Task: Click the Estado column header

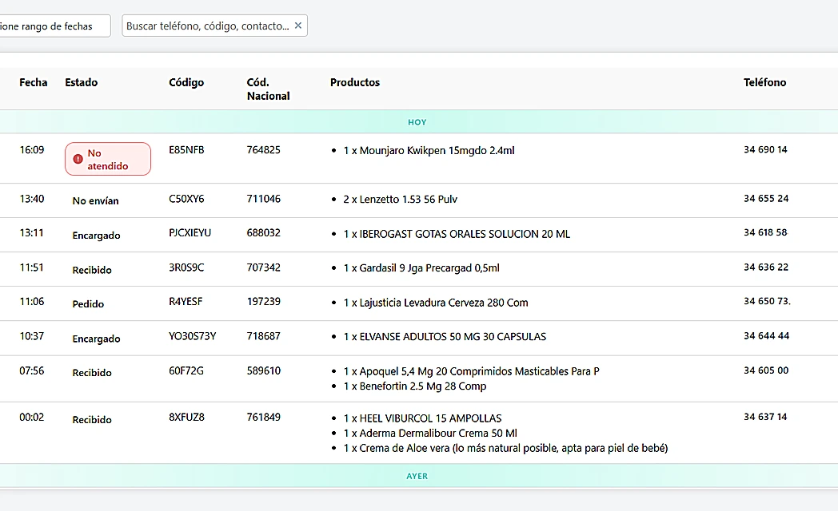Action: coord(81,82)
